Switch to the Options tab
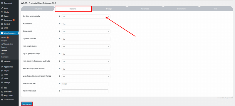 (x=73, y=9)
